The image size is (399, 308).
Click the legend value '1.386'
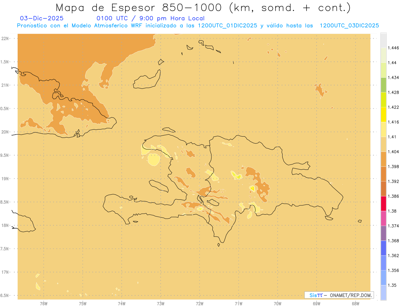tap(393, 196)
